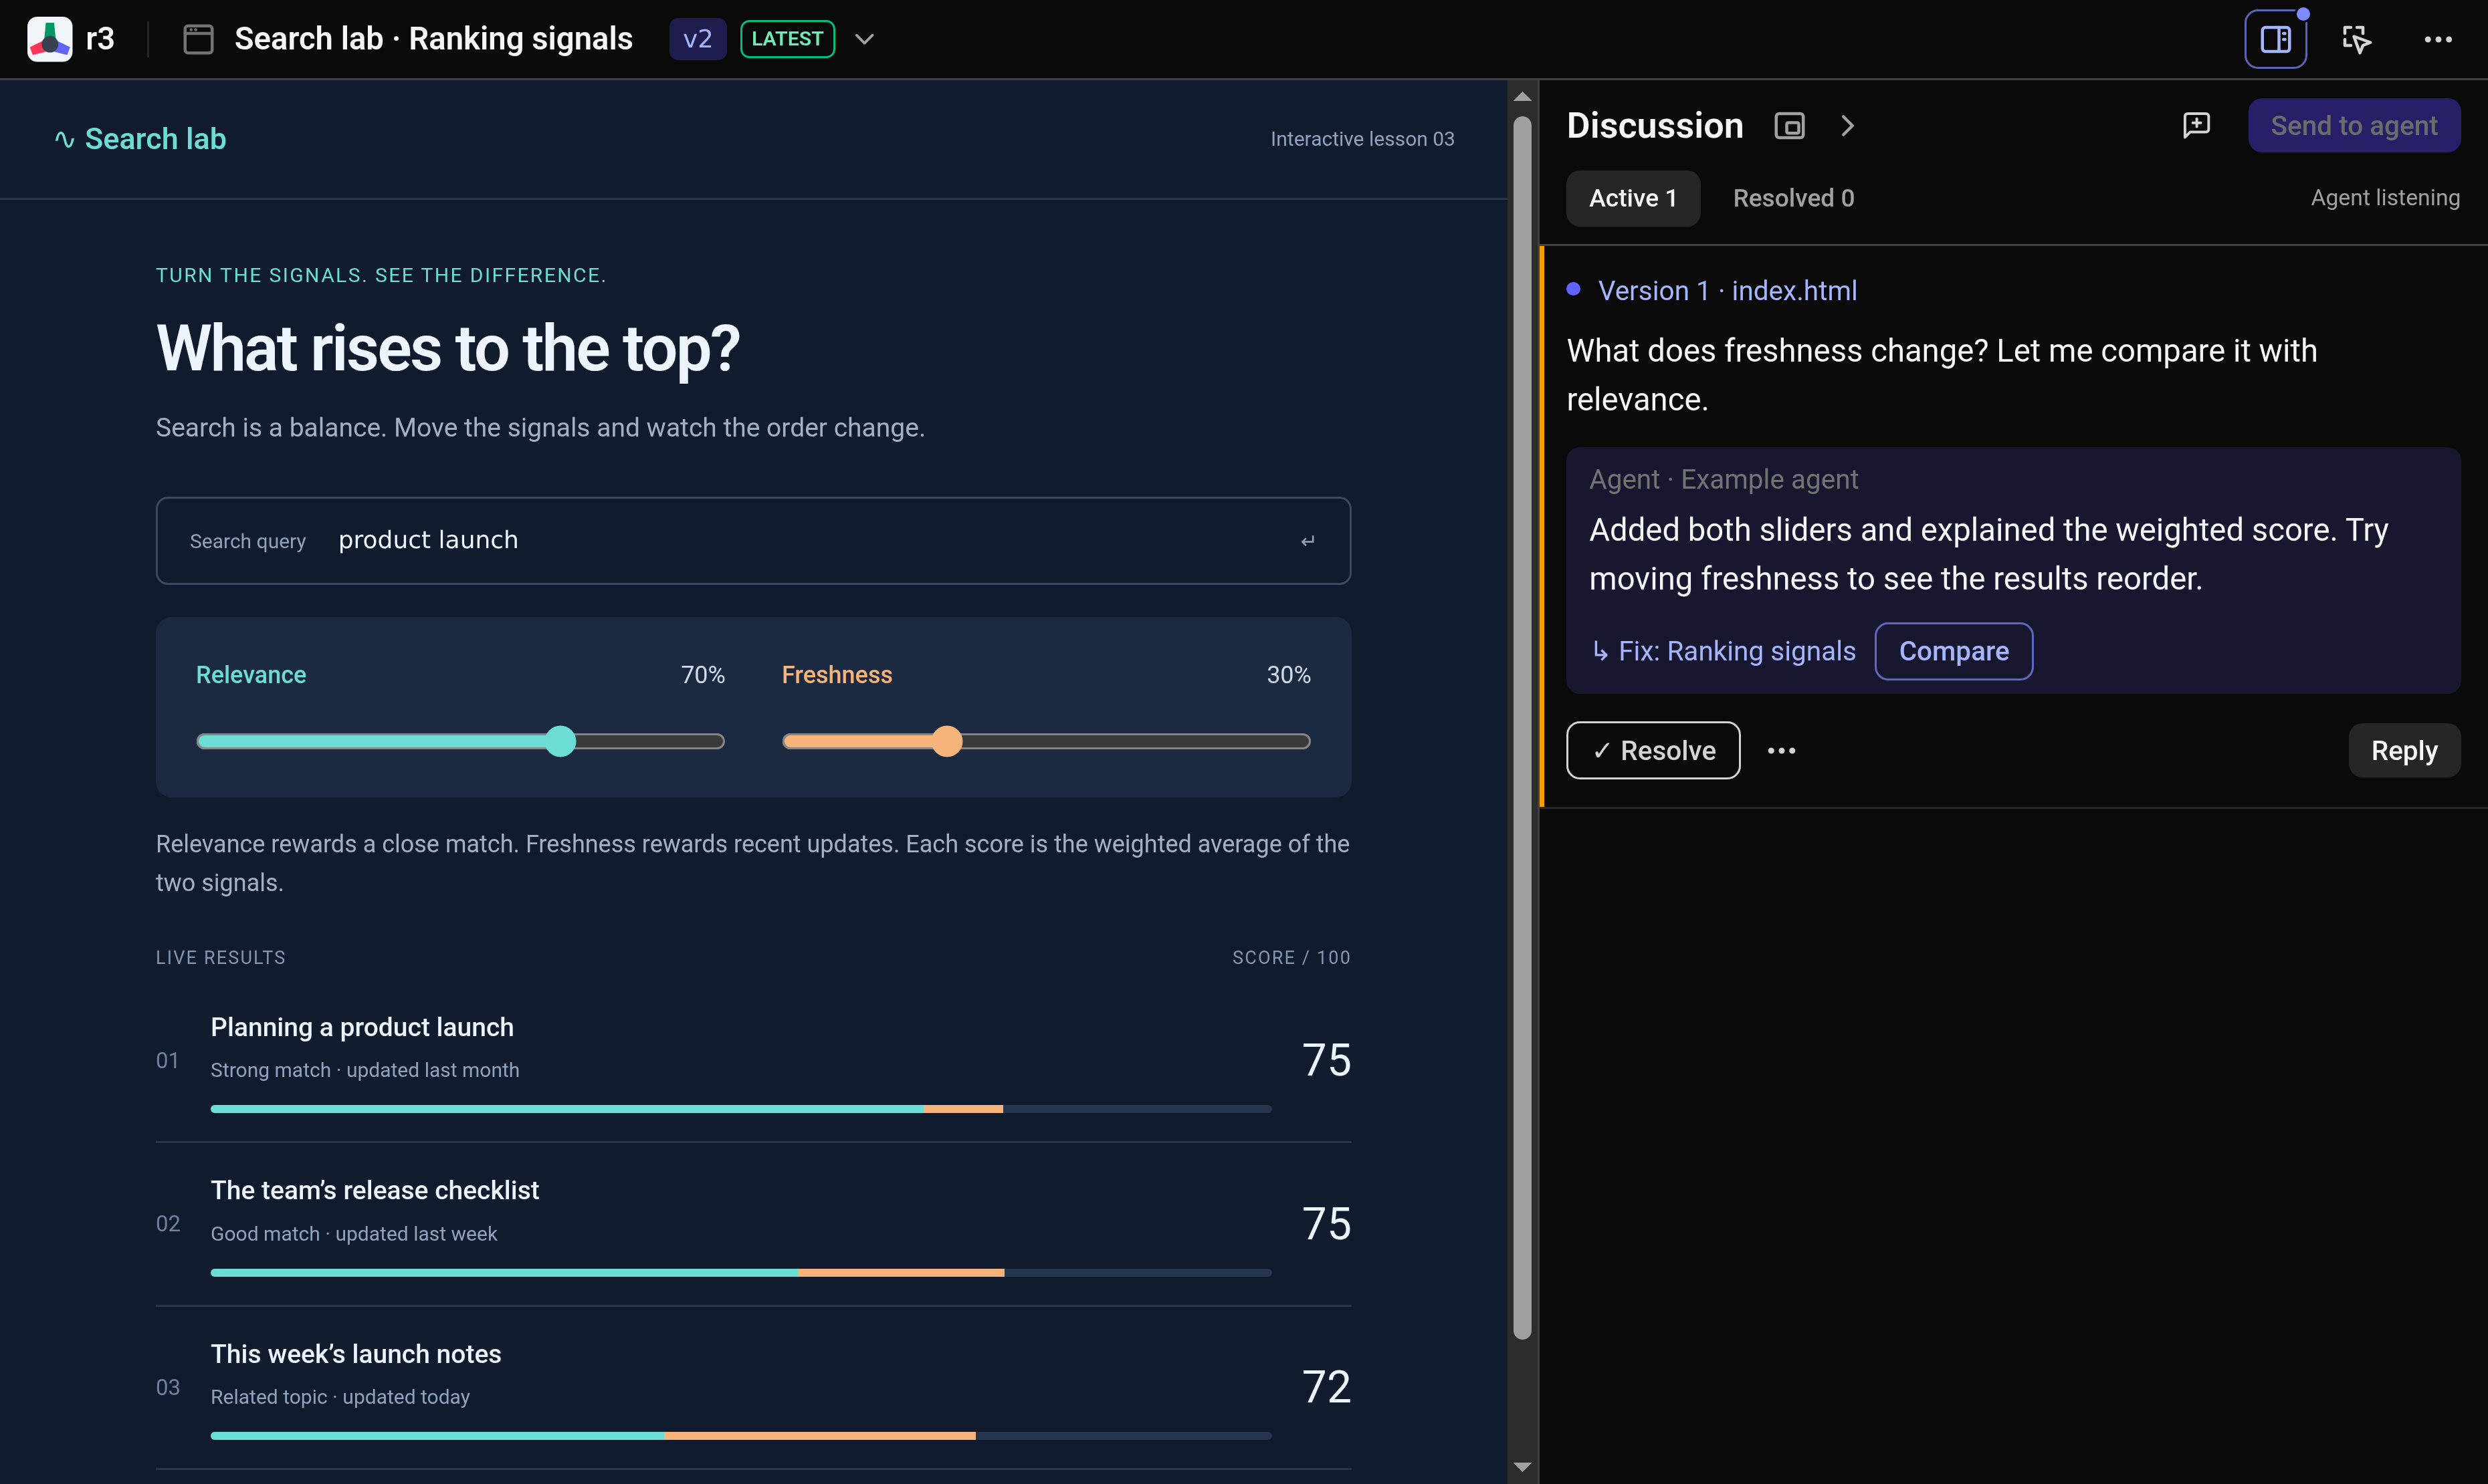Click the score 72 value
Viewport: 2488px width, 1484px height.
[x=1326, y=1387]
